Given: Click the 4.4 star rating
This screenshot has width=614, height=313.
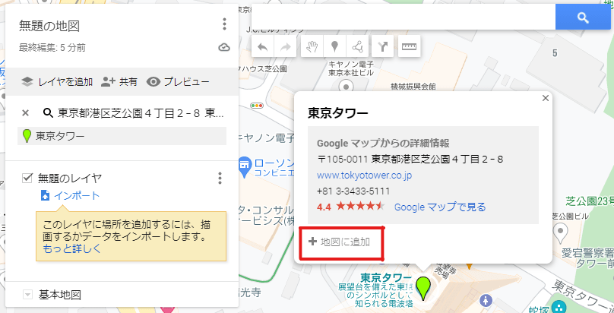Looking at the screenshot, I should click(x=351, y=207).
